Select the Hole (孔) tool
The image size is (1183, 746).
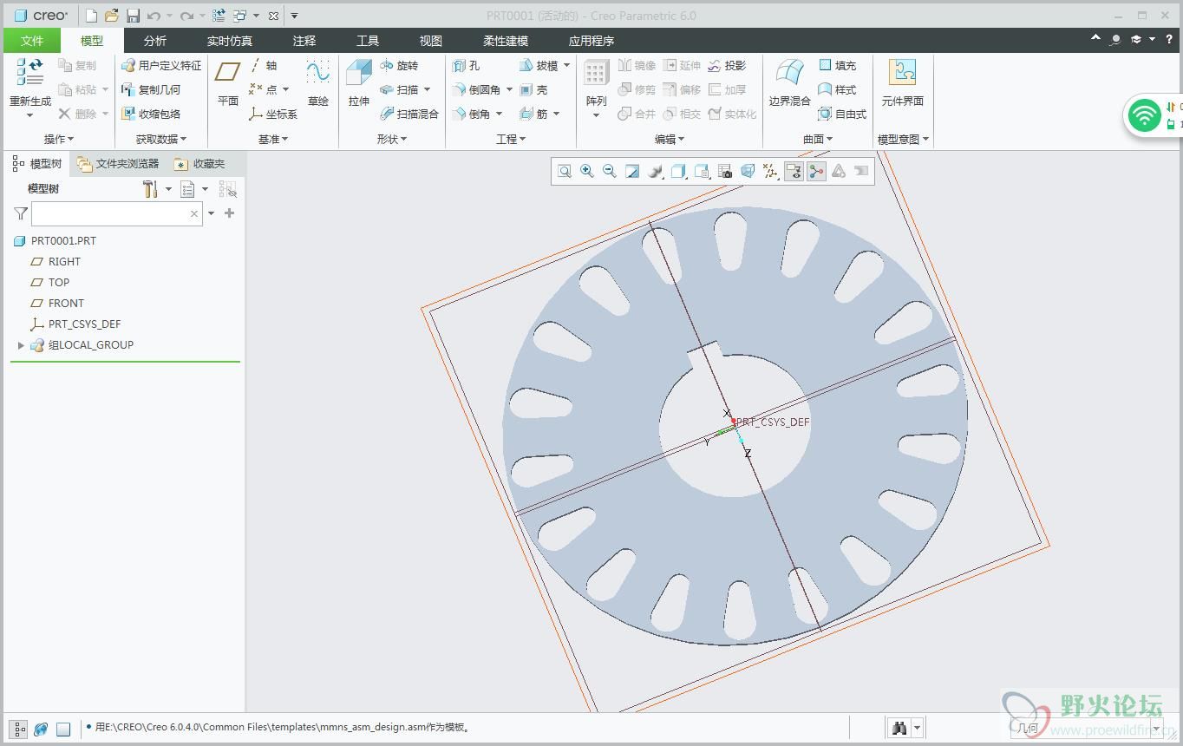(466, 65)
